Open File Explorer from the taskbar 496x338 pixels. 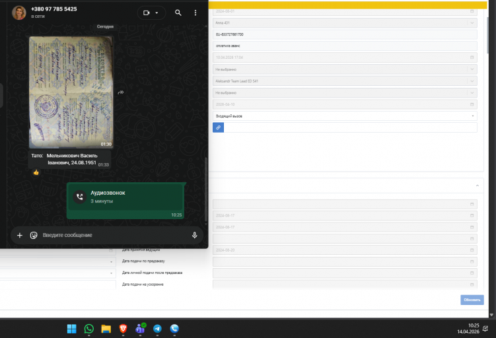[106, 329]
